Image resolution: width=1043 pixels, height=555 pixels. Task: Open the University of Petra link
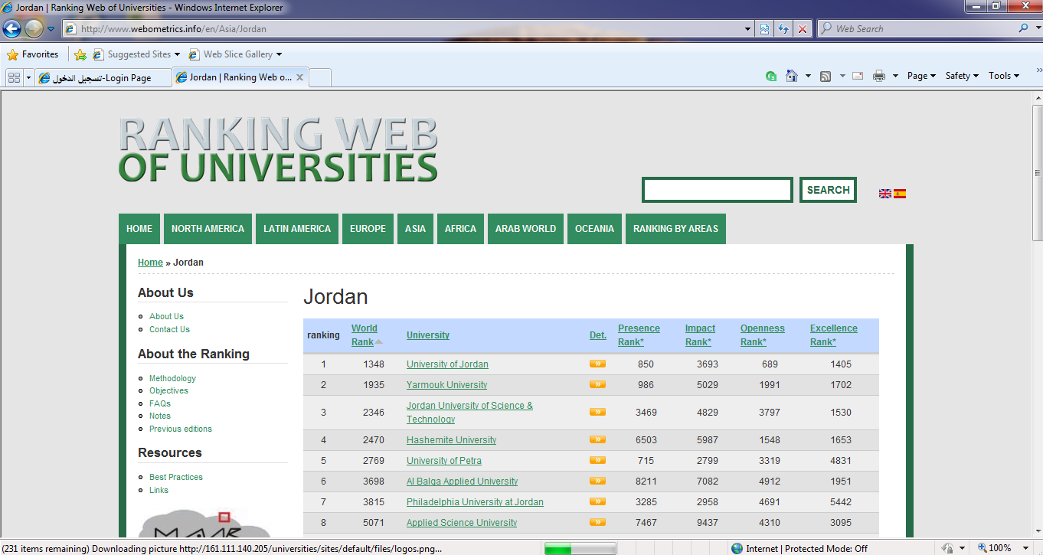pyautogui.click(x=444, y=460)
